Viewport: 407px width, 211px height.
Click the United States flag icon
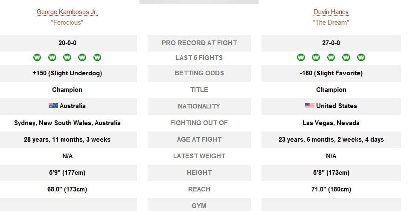pyautogui.click(x=310, y=105)
